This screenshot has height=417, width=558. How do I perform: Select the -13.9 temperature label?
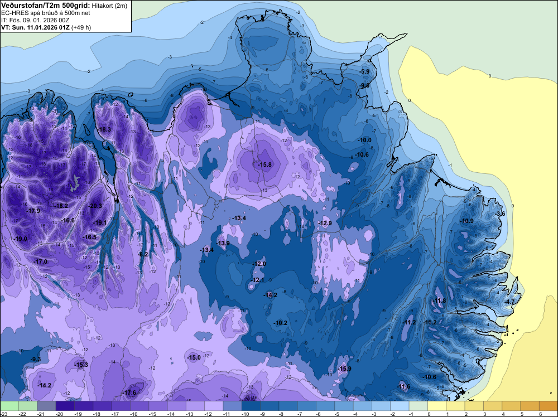[x=223, y=243]
